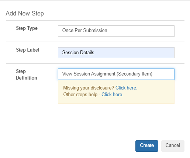The width and height of the screenshot is (190, 158).
Task: Click the 'Missing your disclosure?' text
Action: (89, 88)
